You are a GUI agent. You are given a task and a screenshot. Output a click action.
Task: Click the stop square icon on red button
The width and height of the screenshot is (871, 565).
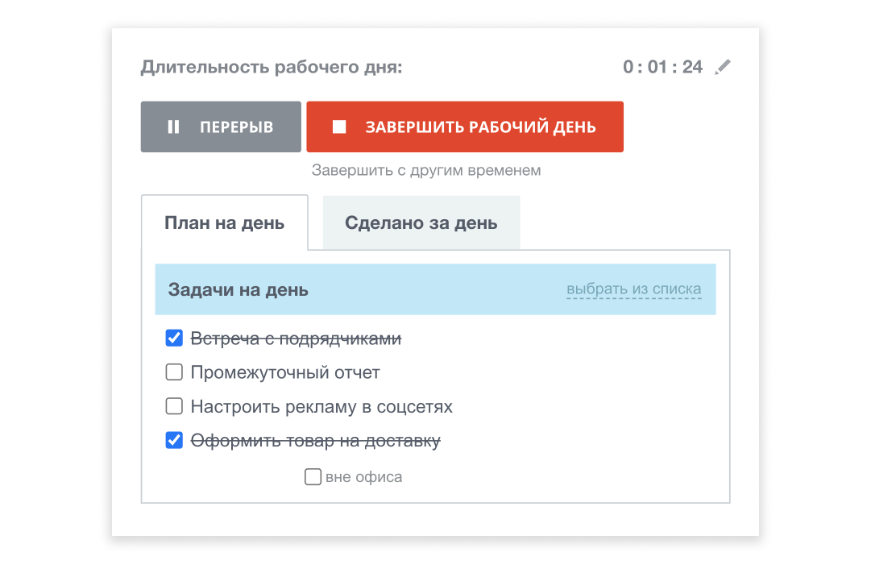point(339,127)
